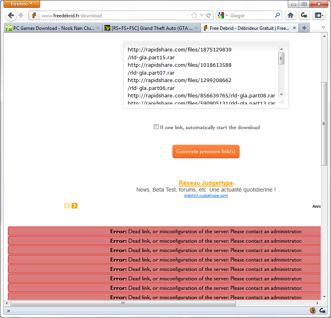Open the Réseau JudgeHype link
The image size is (331, 318).
(206, 183)
